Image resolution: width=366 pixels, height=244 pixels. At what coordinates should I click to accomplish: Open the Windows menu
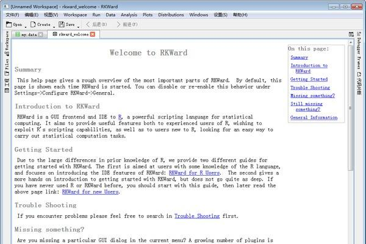(199, 15)
